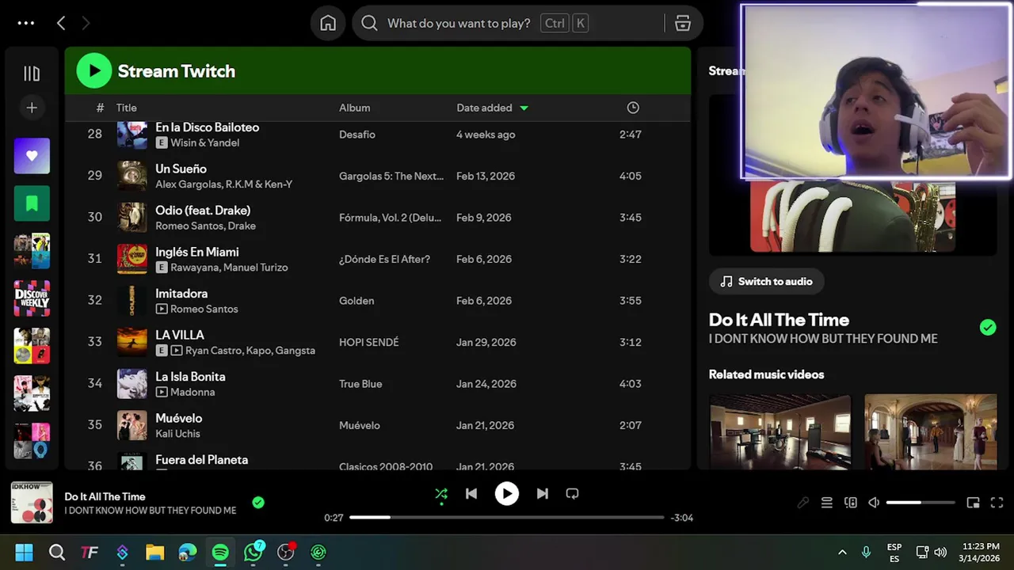Toggle shuffle off
Viewport: 1014px width, 570px height.
(441, 494)
